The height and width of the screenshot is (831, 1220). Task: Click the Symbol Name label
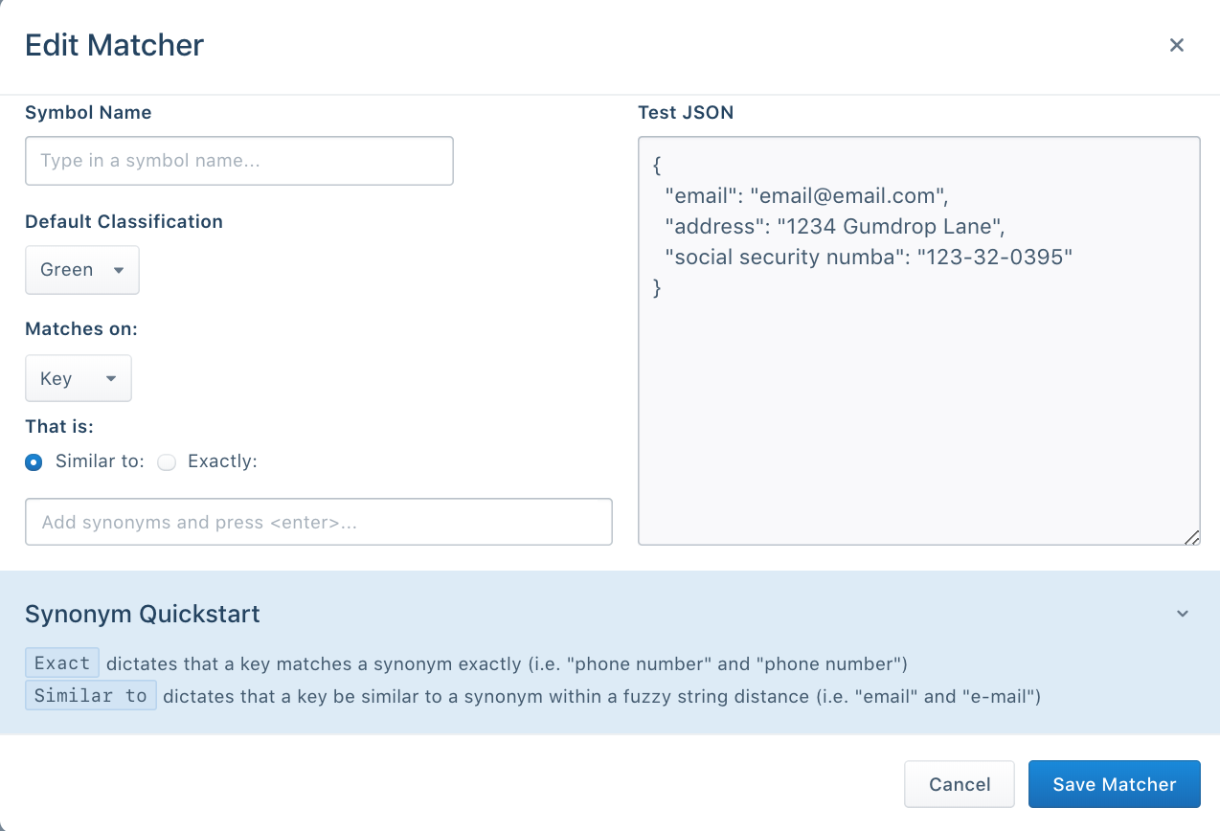[x=88, y=113]
